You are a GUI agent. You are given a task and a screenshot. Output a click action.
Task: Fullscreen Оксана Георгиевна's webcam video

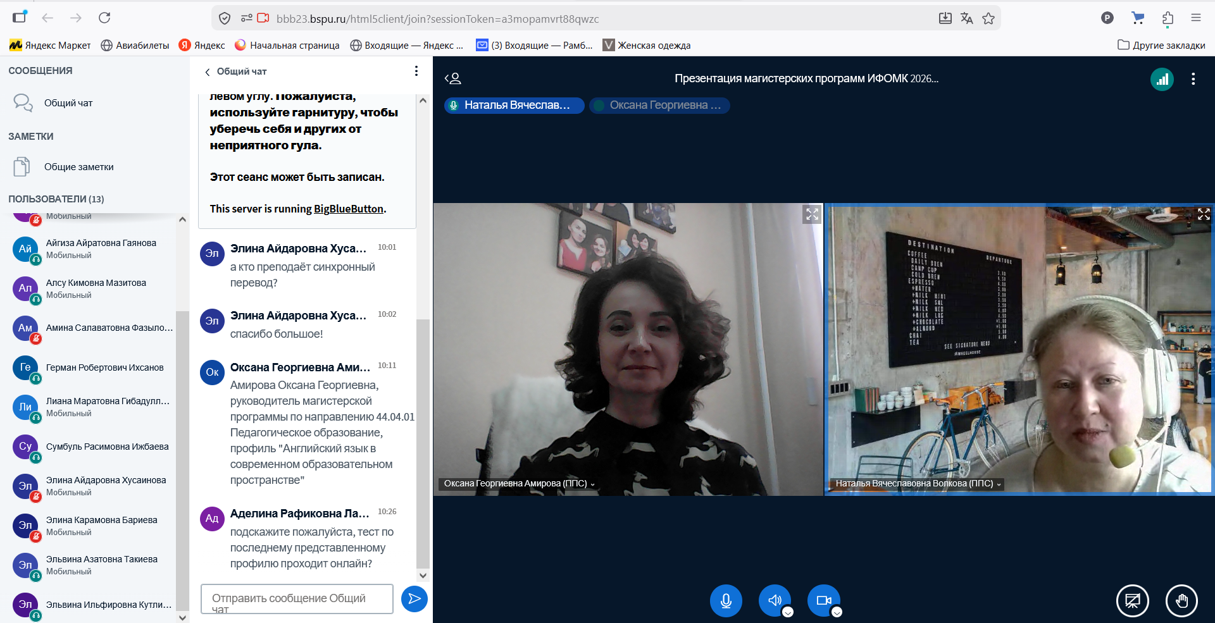[812, 214]
